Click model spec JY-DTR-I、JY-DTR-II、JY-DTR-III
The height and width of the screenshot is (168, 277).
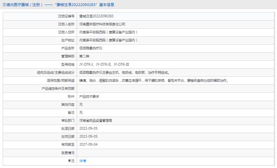[104, 64]
